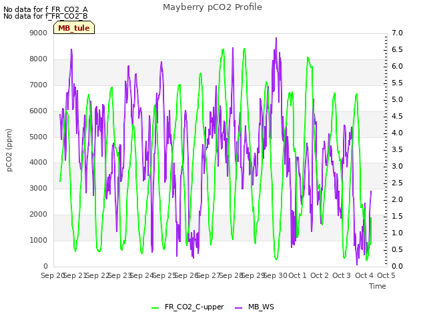Click the 5.0 right axis tick label
The height and width of the screenshot is (320, 427).
point(397,99)
